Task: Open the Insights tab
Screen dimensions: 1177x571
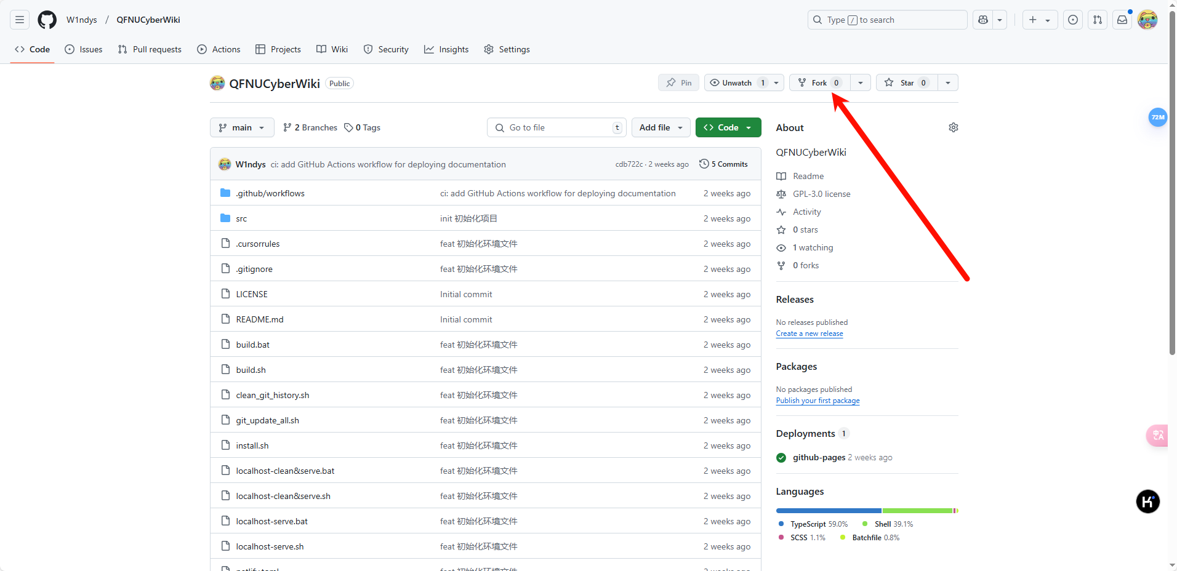Action: [x=446, y=49]
